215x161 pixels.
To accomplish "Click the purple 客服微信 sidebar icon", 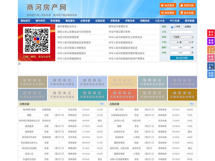I will [x=211, y=41].
